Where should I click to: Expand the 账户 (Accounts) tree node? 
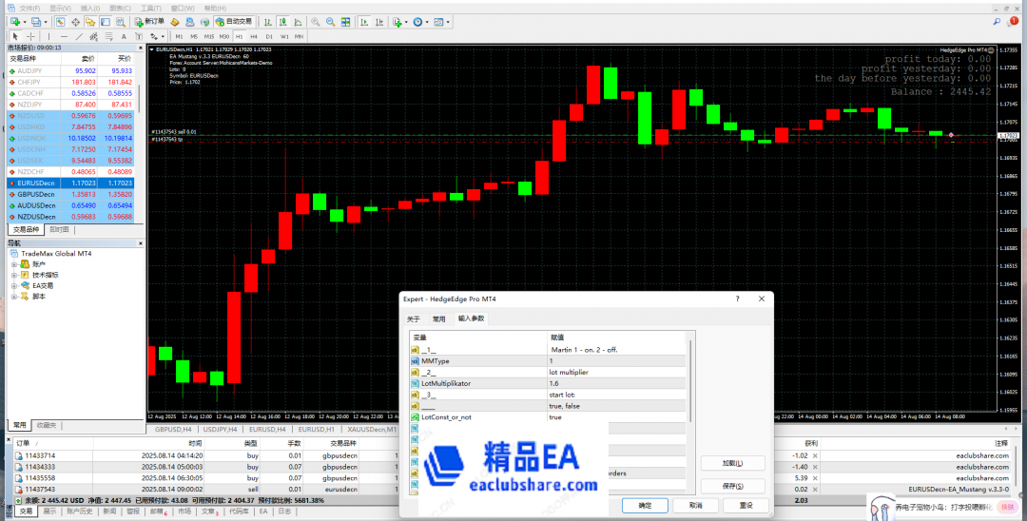click(14, 264)
